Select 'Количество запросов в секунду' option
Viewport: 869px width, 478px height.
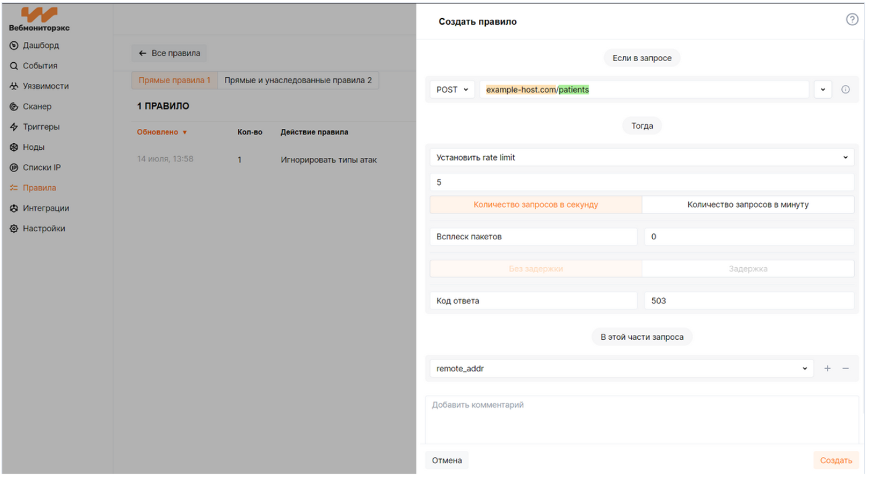tap(536, 205)
